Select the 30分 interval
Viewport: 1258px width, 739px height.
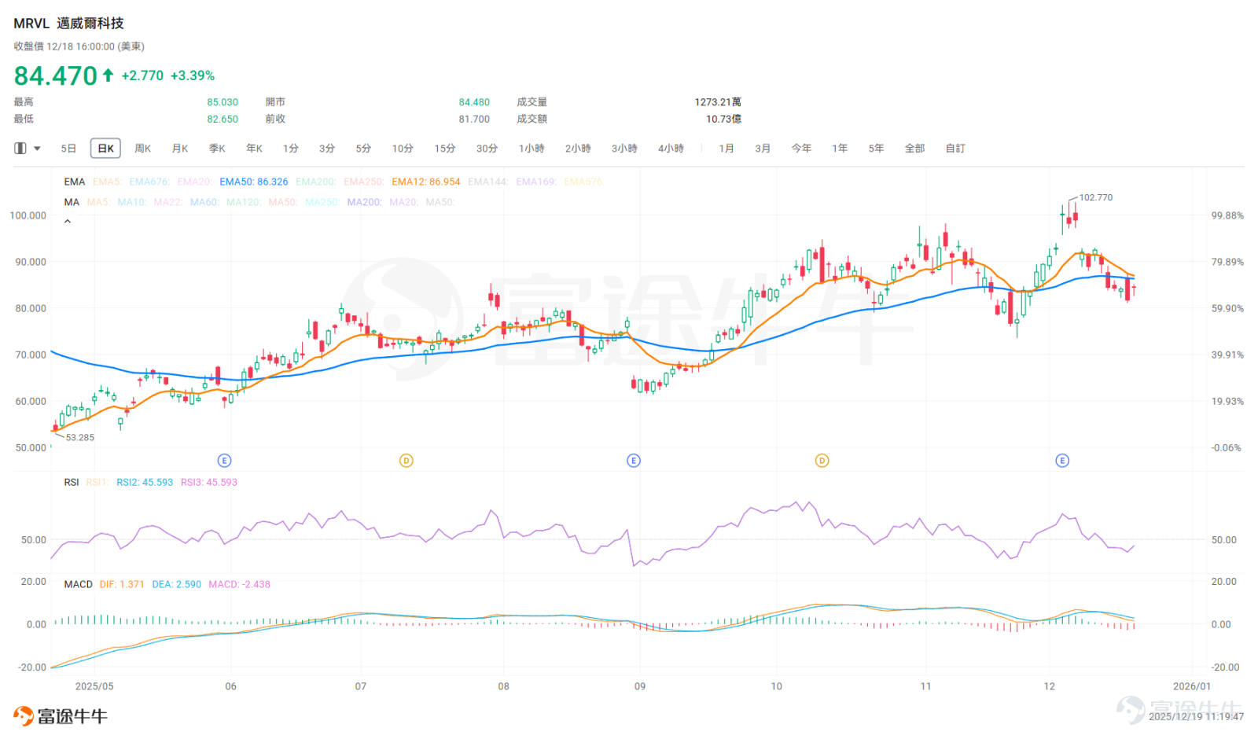click(487, 149)
